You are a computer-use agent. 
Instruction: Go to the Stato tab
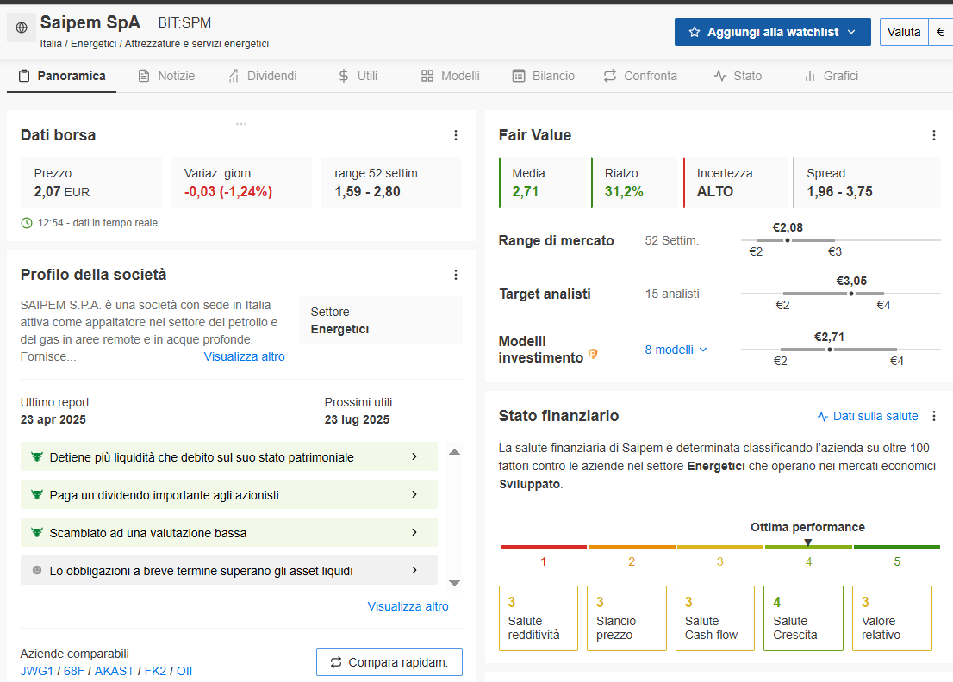click(738, 76)
